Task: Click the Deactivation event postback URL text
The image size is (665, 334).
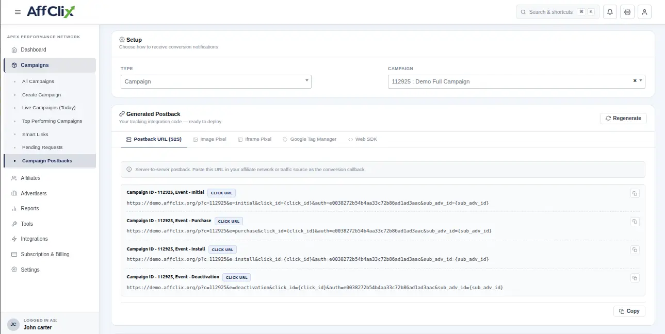Action: coord(315,287)
